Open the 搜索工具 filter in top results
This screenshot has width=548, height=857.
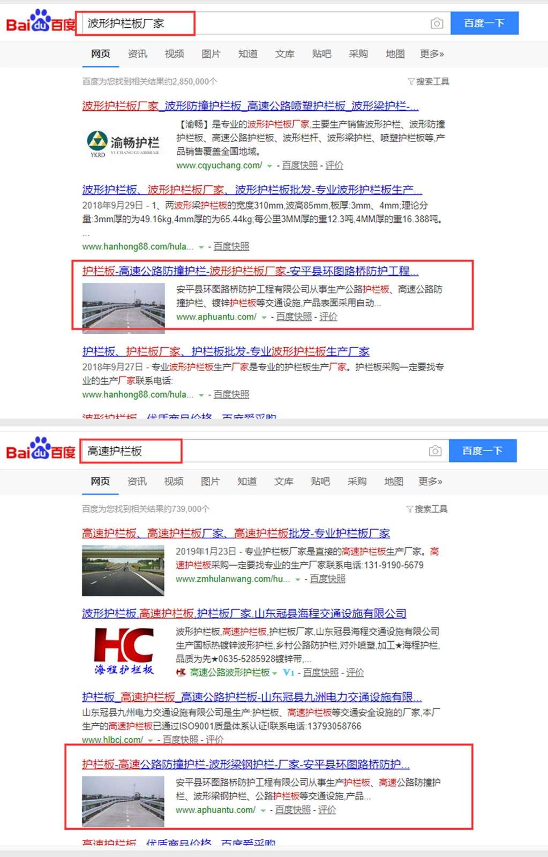[429, 81]
